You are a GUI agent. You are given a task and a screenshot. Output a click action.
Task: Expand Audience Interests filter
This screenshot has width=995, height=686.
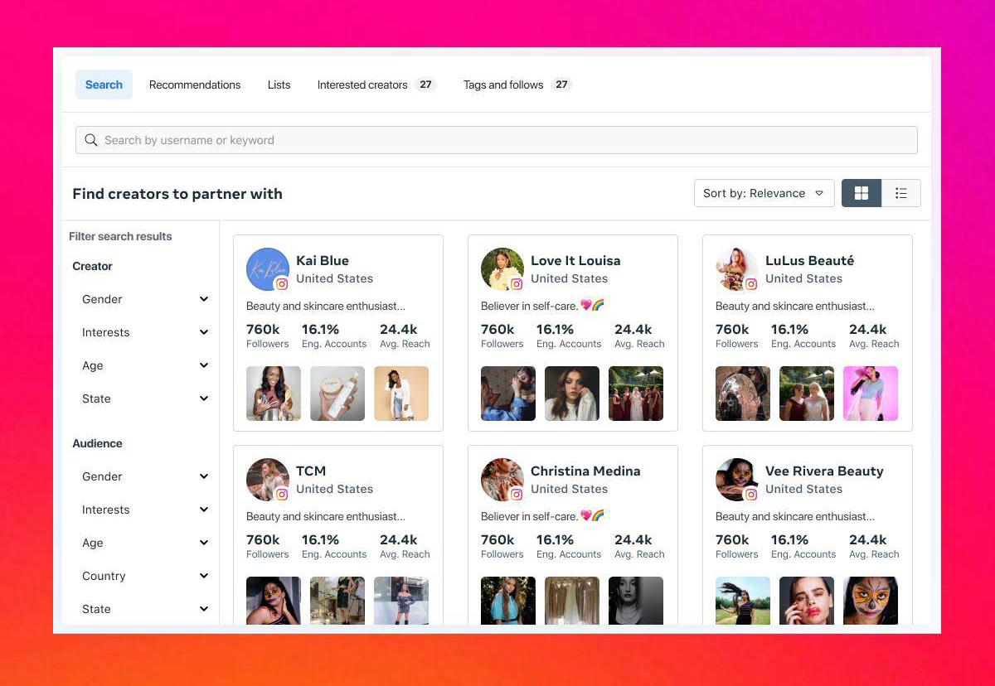pos(144,510)
